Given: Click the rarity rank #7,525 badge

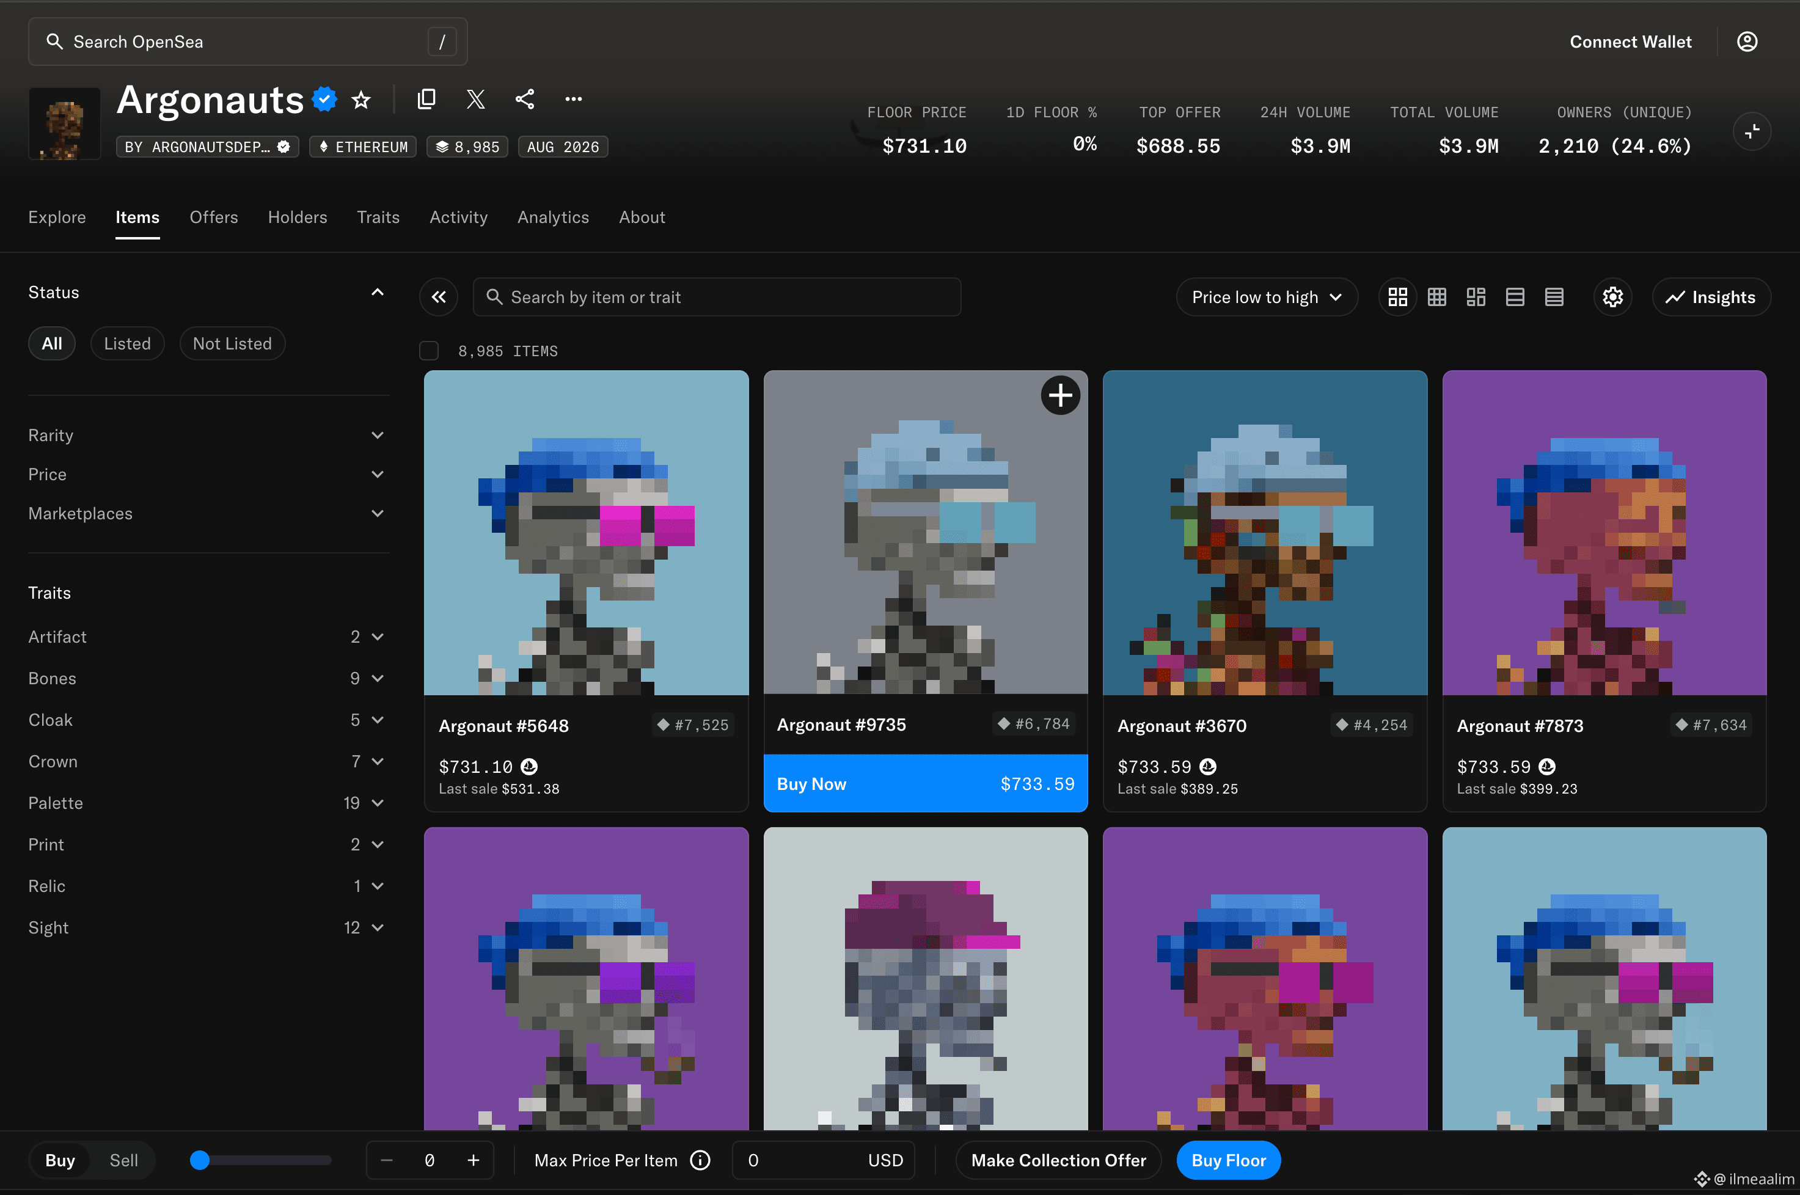Looking at the screenshot, I should (693, 725).
